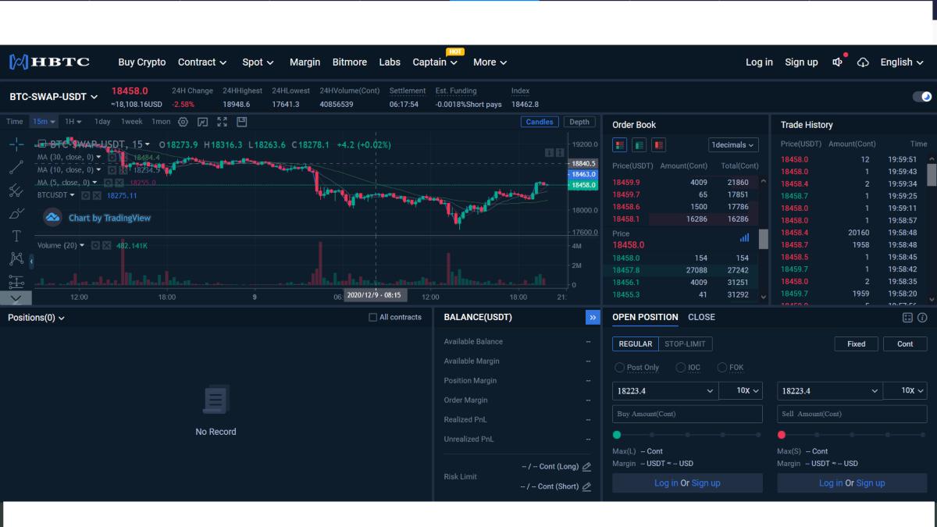Select the trend line drawing tool

point(16,166)
